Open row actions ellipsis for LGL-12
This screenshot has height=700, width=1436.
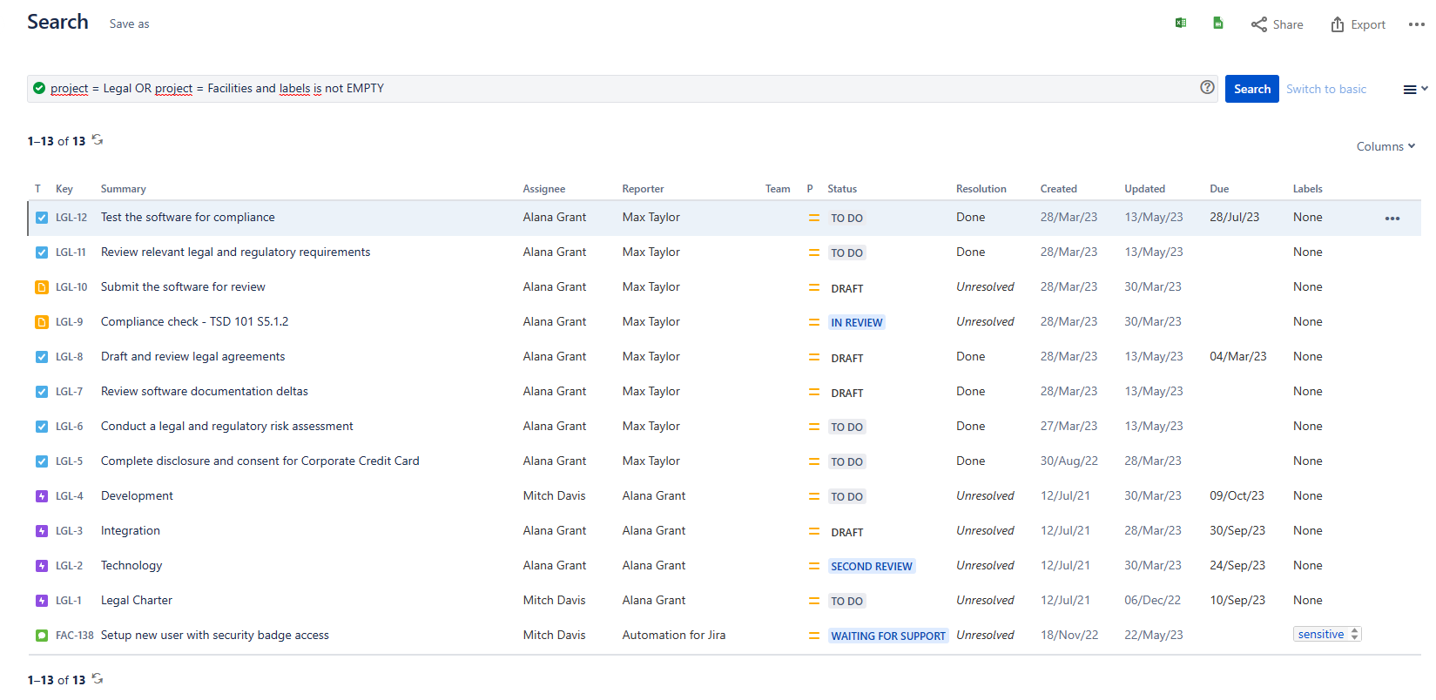[1392, 219]
